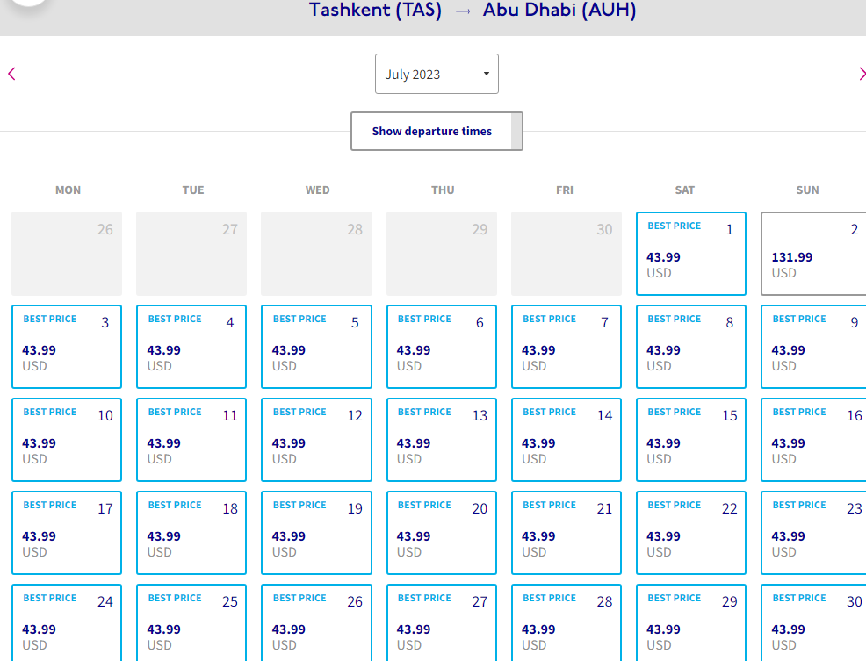The width and height of the screenshot is (866, 661).
Task: Choose Wednesday July 12 date
Action: (316, 440)
